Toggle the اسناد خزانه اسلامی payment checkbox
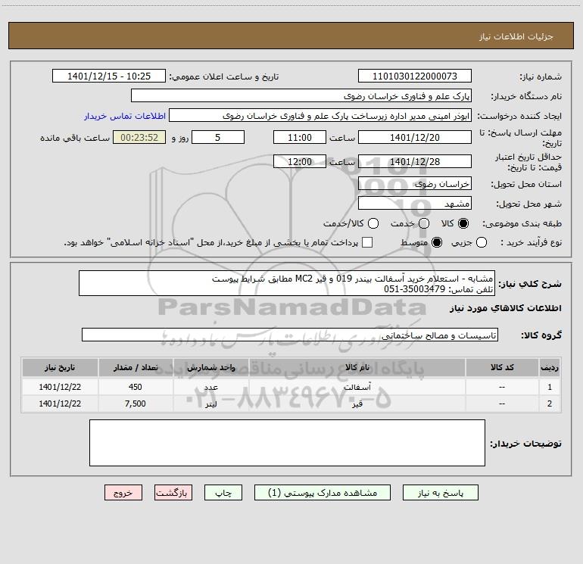 (x=367, y=242)
